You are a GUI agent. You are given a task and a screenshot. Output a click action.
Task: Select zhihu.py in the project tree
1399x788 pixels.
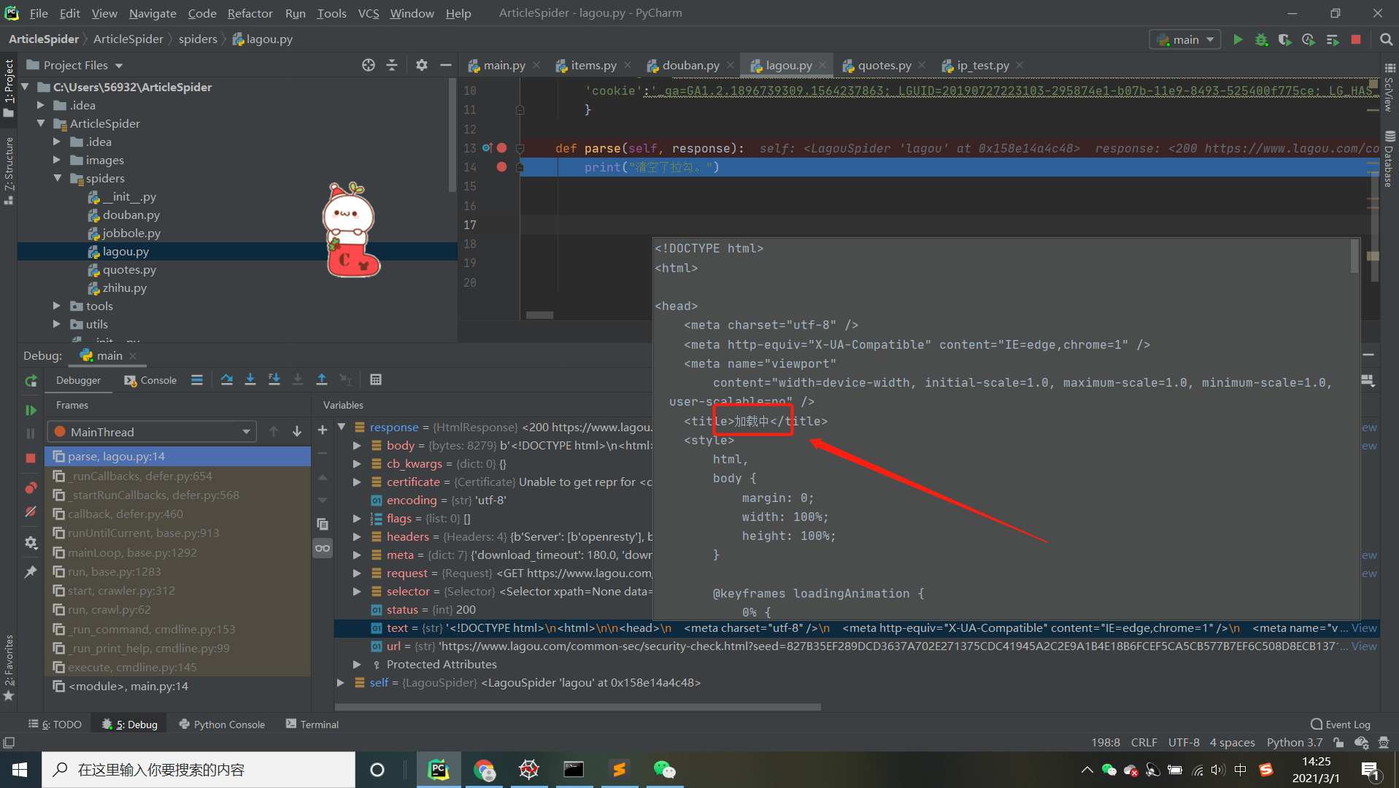[x=124, y=287]
